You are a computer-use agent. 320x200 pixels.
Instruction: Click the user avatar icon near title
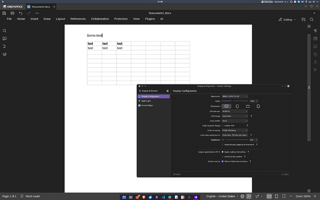pos(314,13)
